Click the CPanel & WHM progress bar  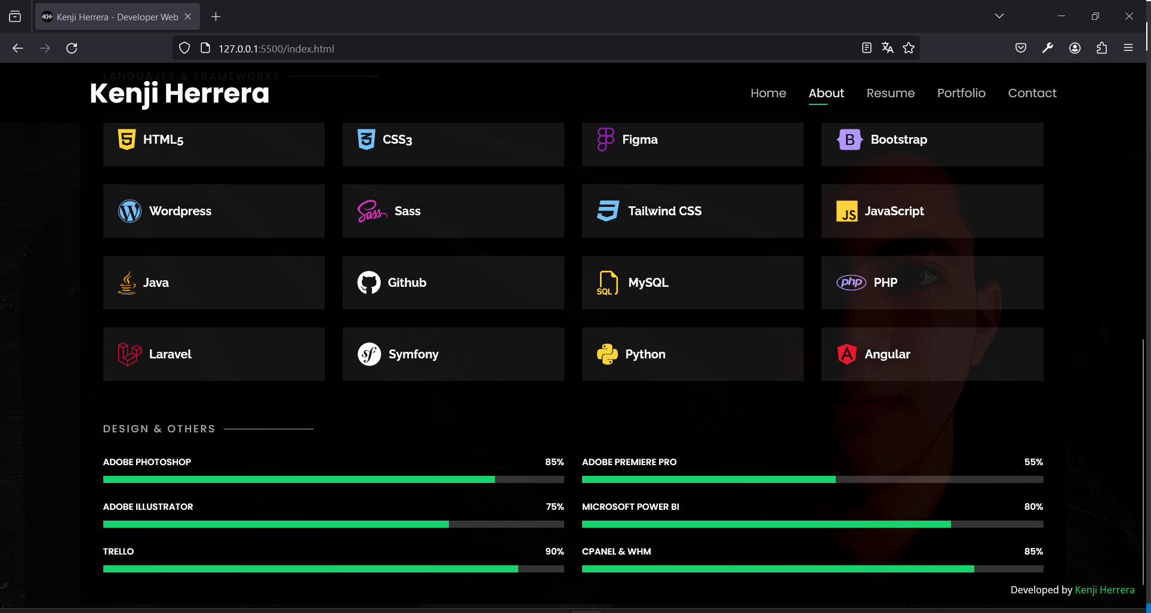pyautogui.click(x=813, y=569)
